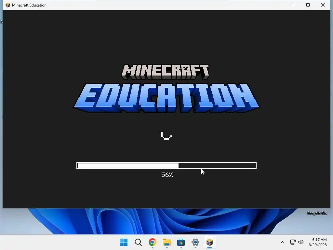Close the Minecraft Education window
The width and height of the screenshot is (333, 250).
(x=323, y=5)
